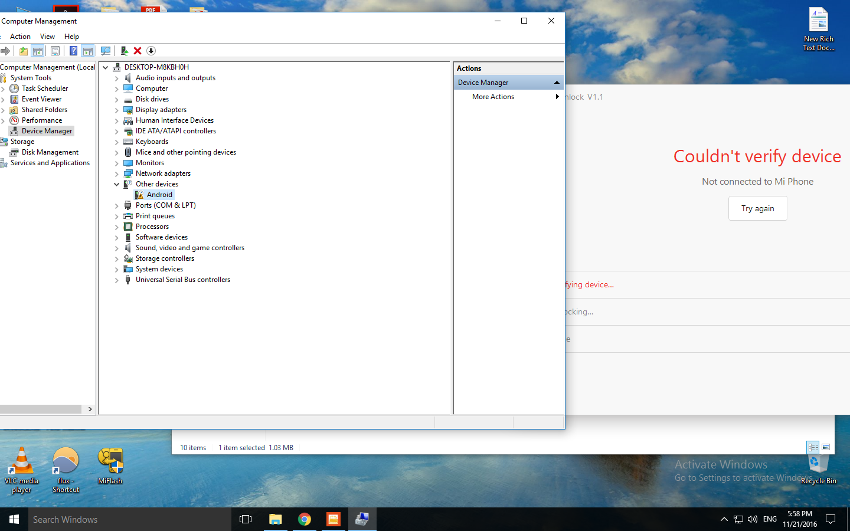Click the Try again button

[x=757, y=208]
